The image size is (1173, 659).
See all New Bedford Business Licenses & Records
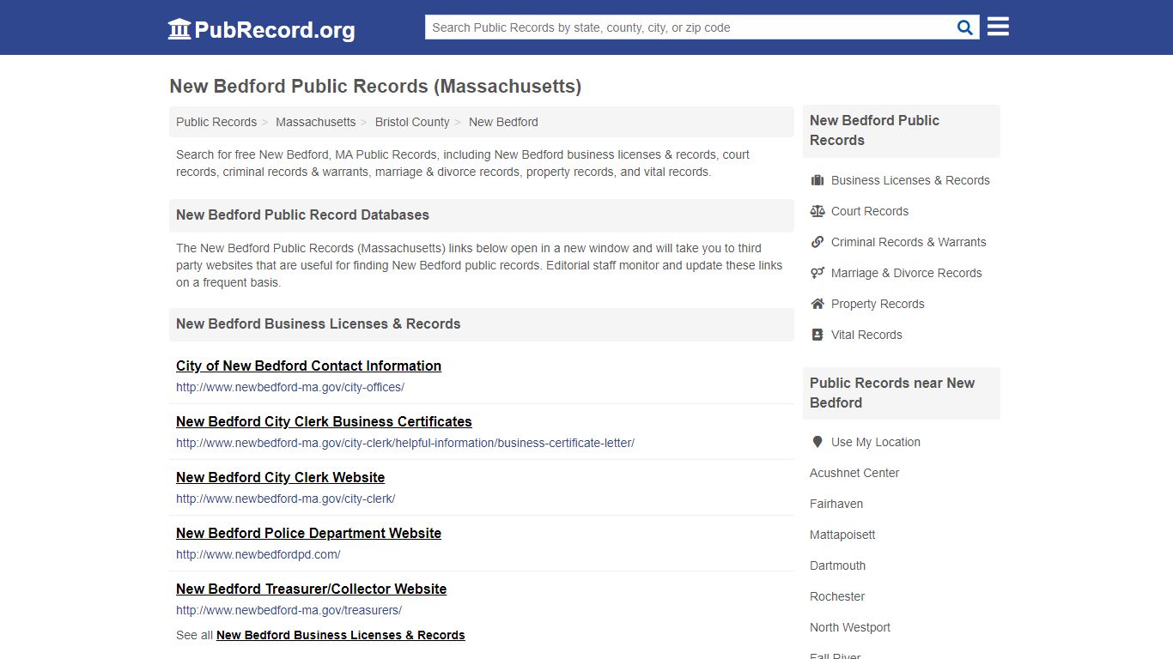pos(341,635)
